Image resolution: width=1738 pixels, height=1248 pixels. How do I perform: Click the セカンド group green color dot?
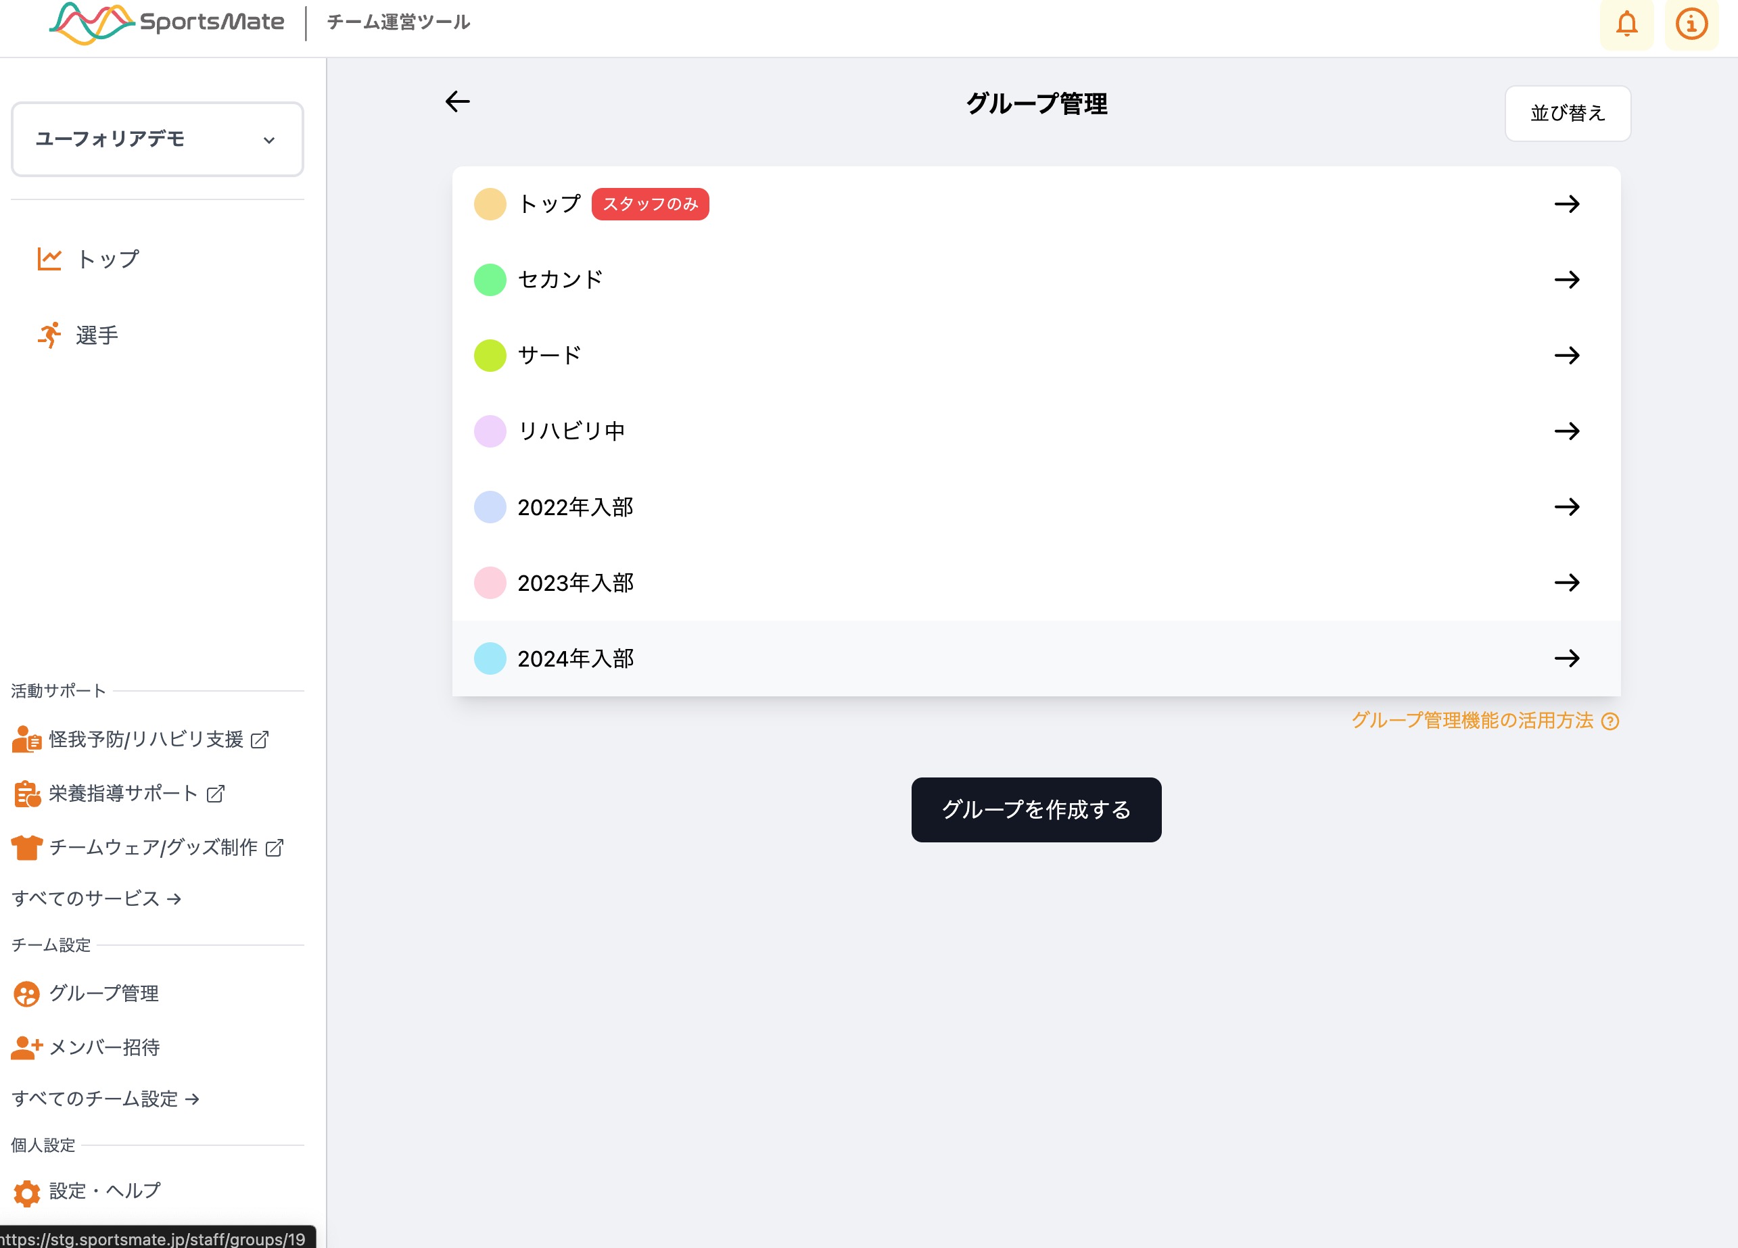[x=490, y=280]
